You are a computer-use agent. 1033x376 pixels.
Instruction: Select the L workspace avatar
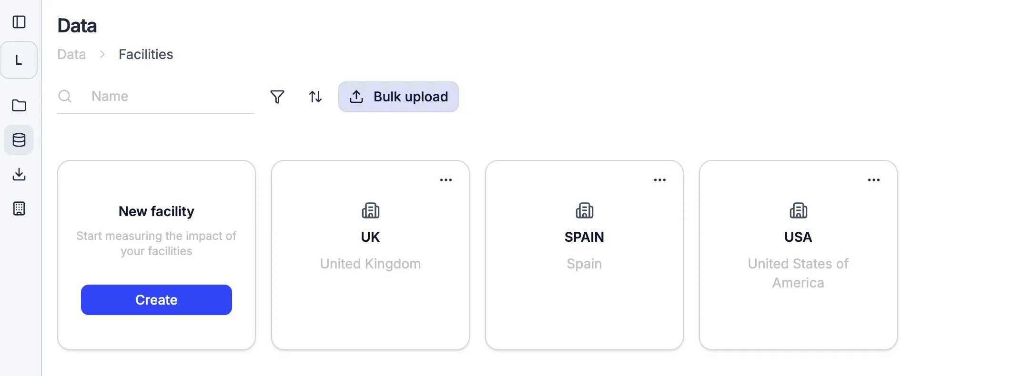[x=19, y=60]
